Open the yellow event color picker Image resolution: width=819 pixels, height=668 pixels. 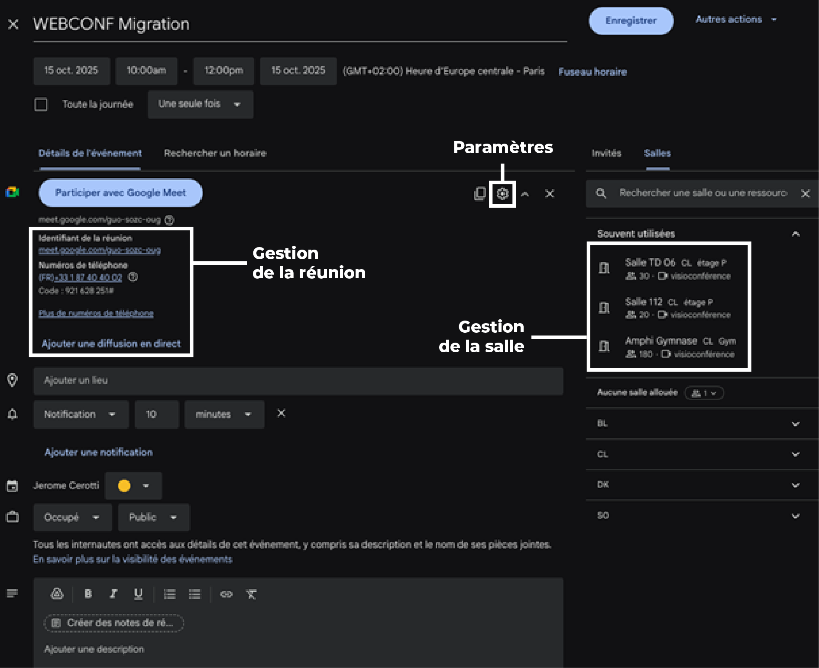point(133,486)
